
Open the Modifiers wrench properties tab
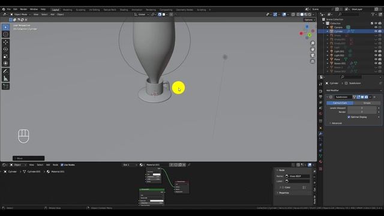320,134
